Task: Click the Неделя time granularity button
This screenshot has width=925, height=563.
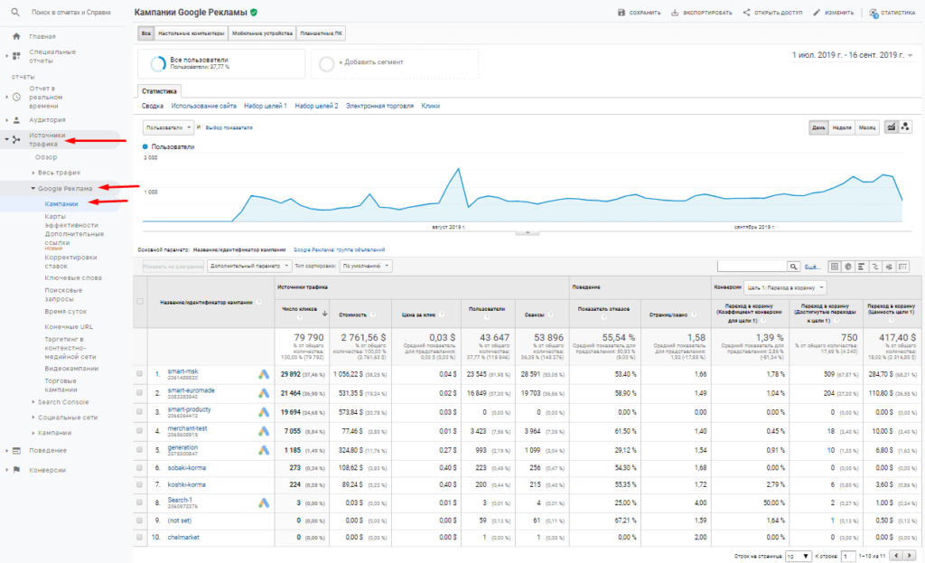Action: pos(842,127)
